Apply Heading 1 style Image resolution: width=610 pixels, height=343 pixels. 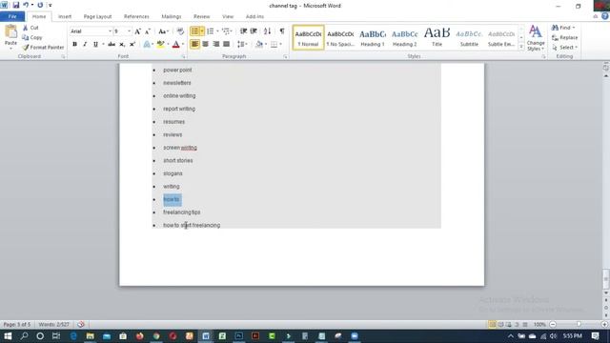coord(373,38)
